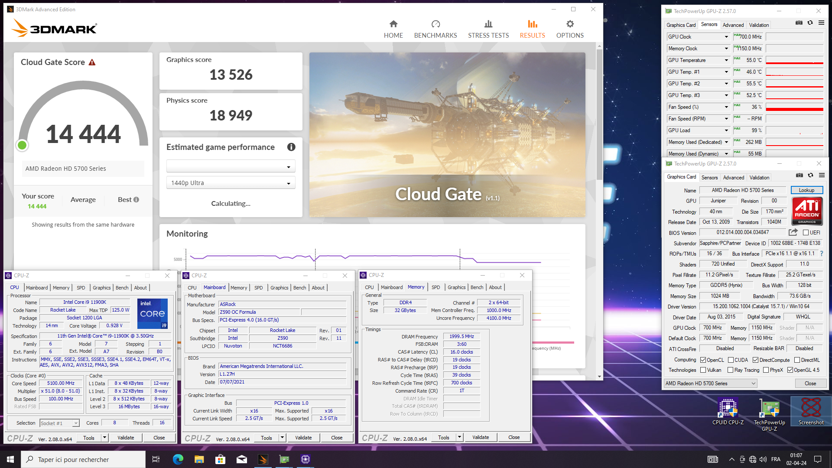Toggle the Ray Tracing checkbox
Viewport: 832px width, 468px height.
730,370
